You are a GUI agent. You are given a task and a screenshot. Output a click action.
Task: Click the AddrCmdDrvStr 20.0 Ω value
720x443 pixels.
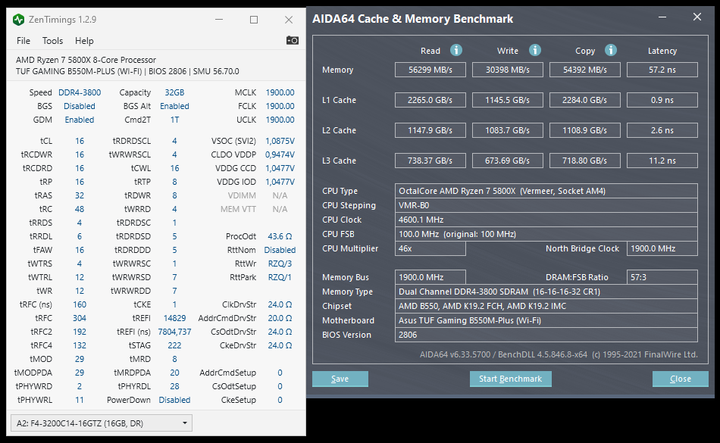[x=280, y=318]
